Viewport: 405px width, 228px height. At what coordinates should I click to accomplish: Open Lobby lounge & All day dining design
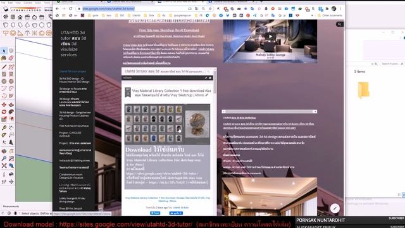point(72,200)
